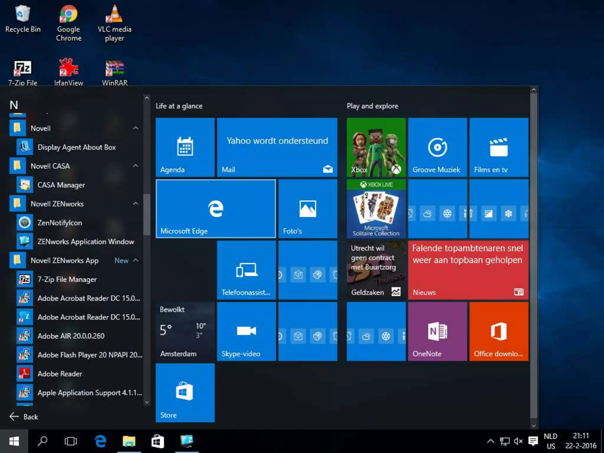The width and height of the screenshot is (604, 453).
Task: Open the clock showing 21:11
Action: (x=581, y=441)
